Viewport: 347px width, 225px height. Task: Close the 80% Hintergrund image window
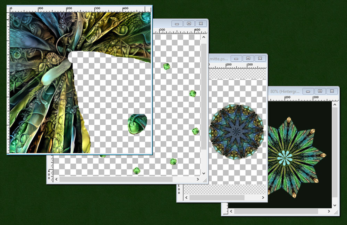click(332, 91)
